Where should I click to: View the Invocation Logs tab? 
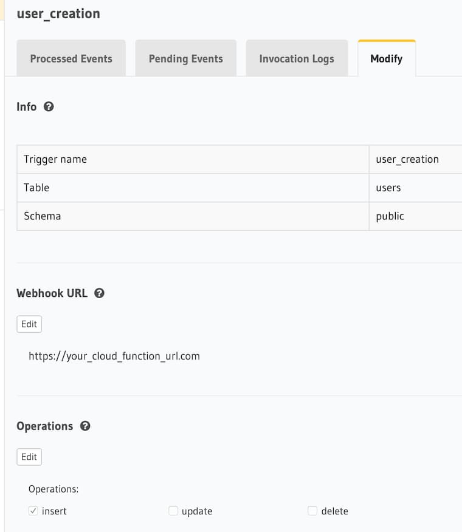pos(297,59)
